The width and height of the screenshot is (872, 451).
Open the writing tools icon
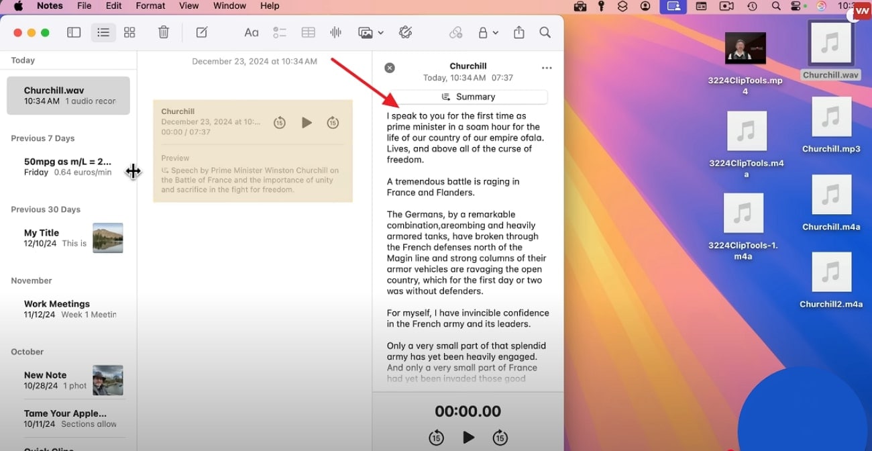pyautogui.click(x=404, y=32)
